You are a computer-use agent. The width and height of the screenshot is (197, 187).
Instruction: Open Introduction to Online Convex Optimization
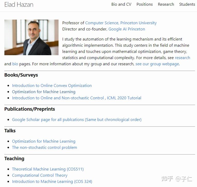coord(52,86)
